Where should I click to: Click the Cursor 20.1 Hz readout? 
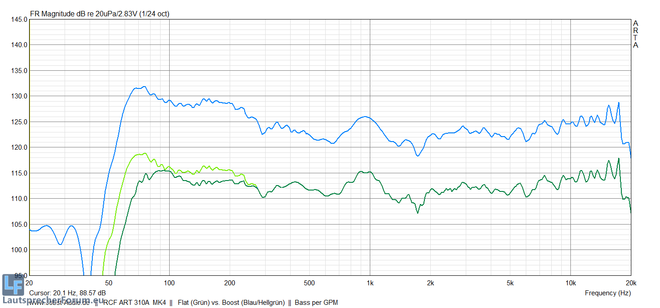coord(67,293)
